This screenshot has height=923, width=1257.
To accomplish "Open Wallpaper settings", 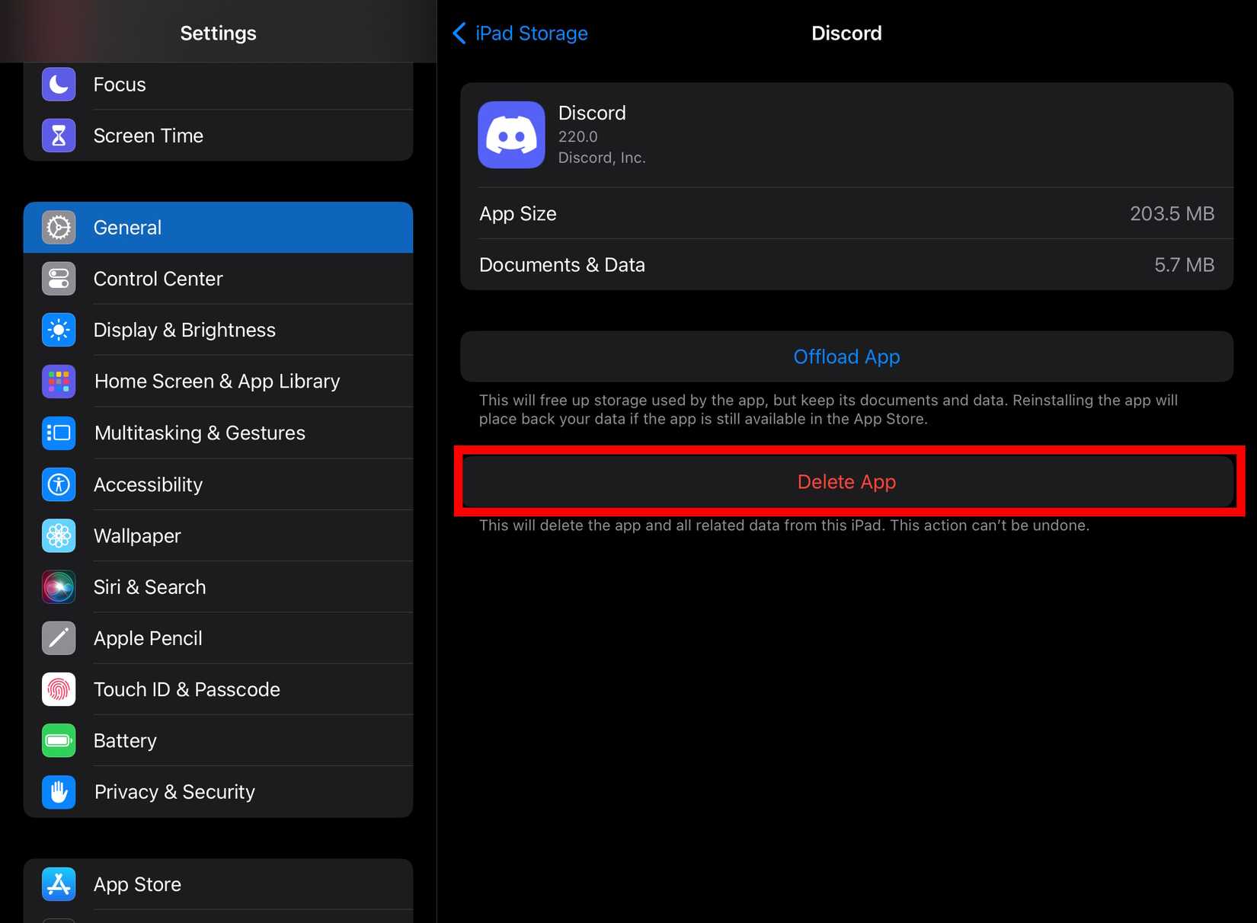I will coord(137,536).
